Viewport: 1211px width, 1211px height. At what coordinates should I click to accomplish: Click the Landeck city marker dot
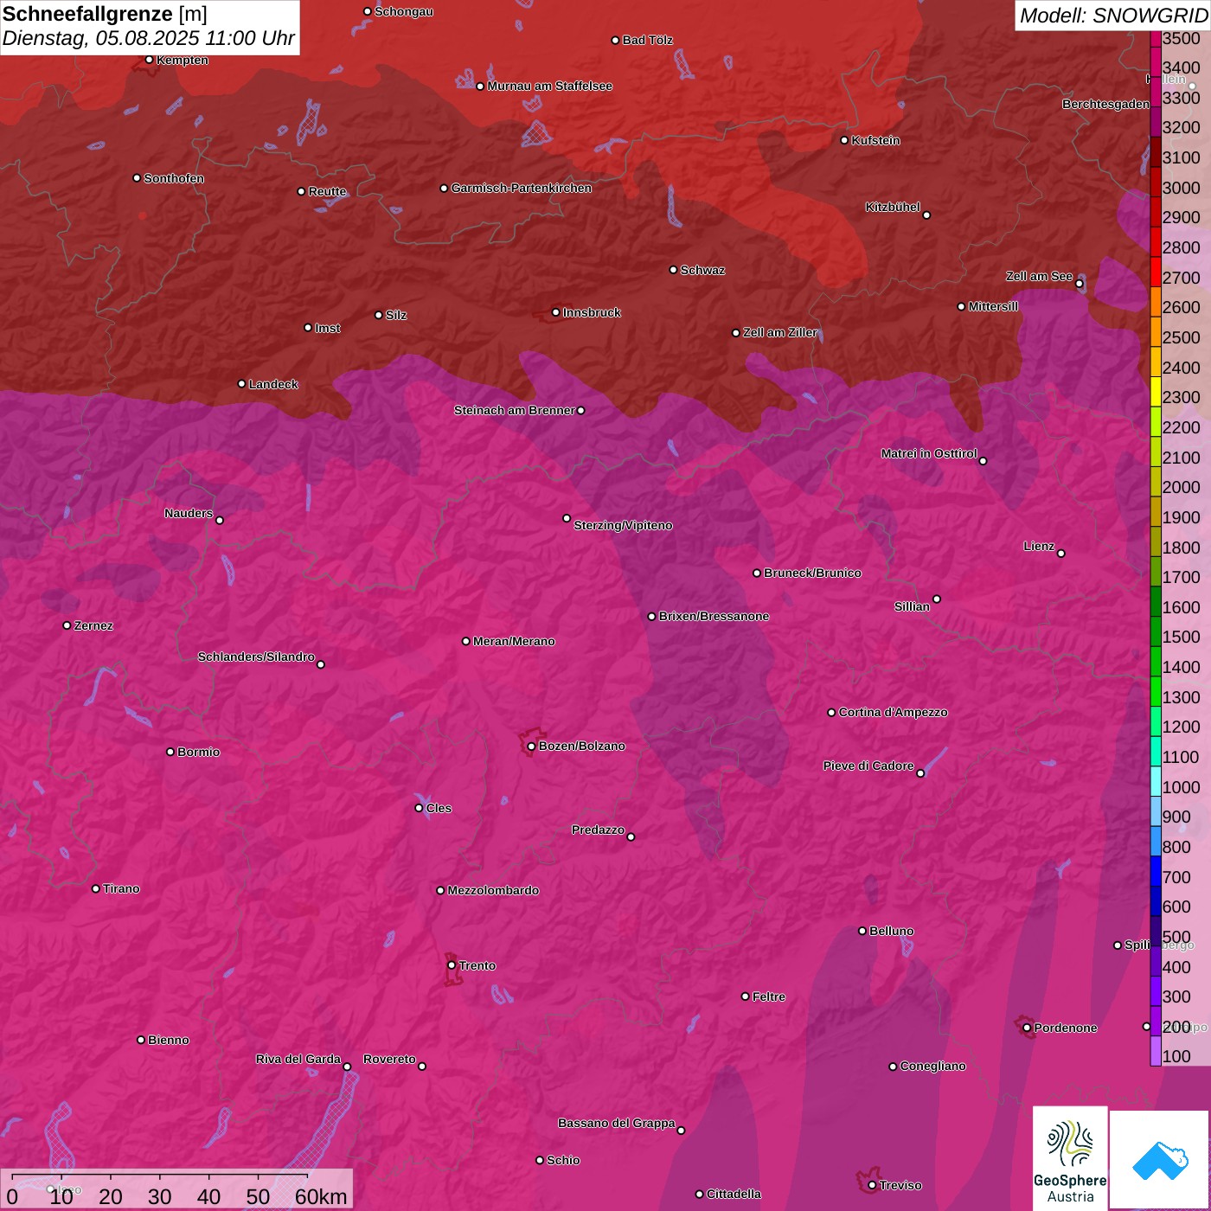click(242, 384)
